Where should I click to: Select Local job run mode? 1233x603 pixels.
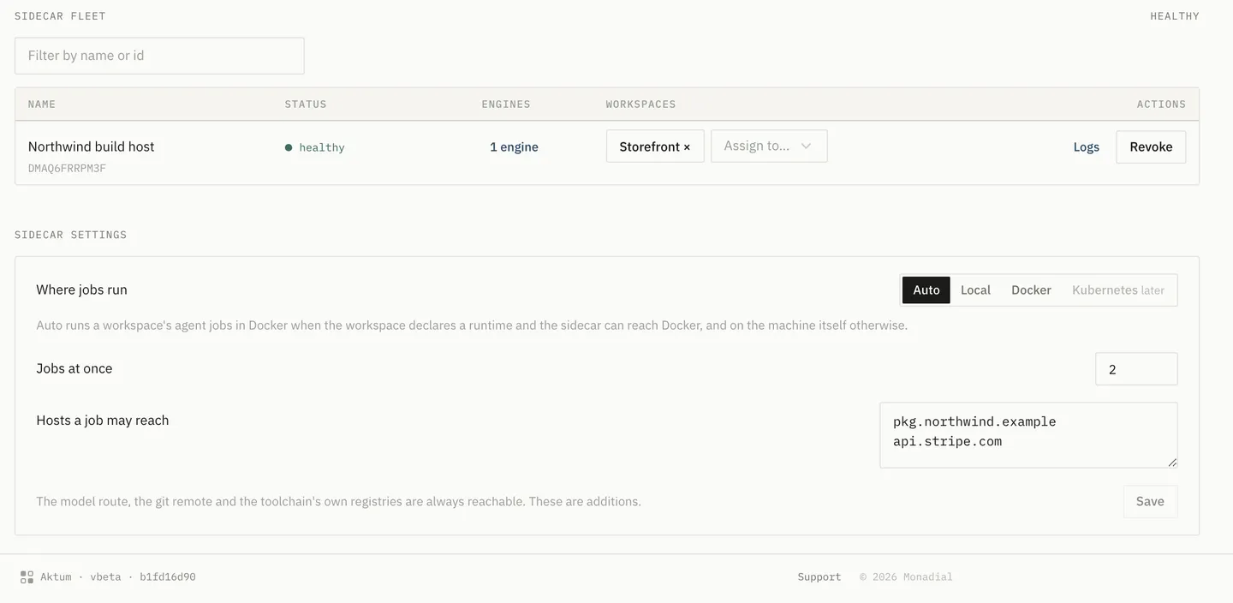[x=975, y=290]
